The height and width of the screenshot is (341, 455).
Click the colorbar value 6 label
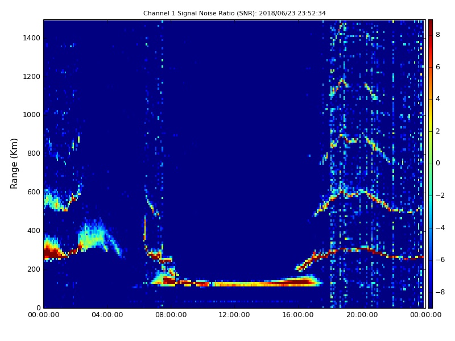(437, 67)
